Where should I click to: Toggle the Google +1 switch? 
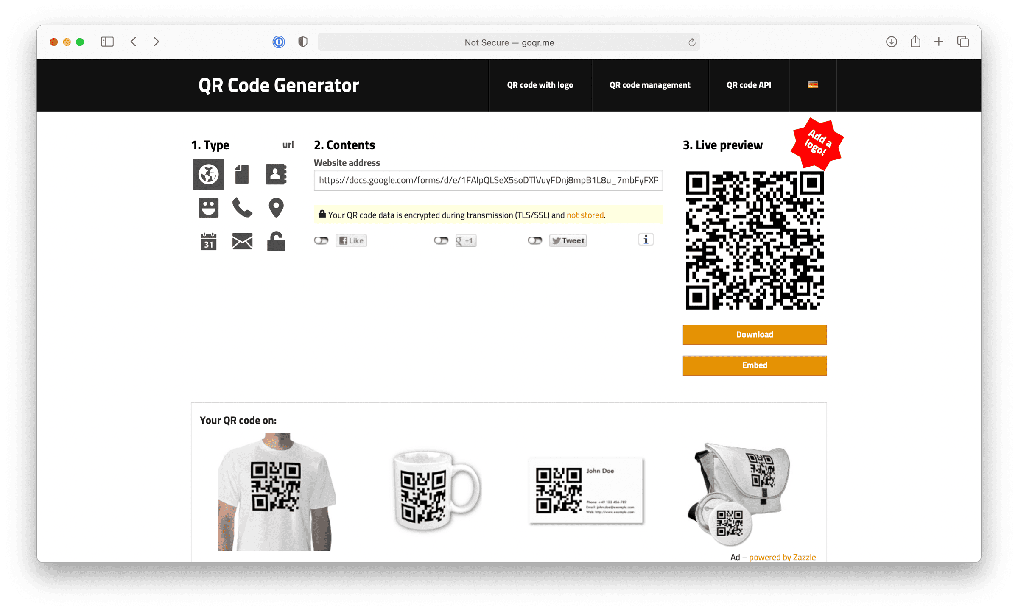click(x=441, y=240)
